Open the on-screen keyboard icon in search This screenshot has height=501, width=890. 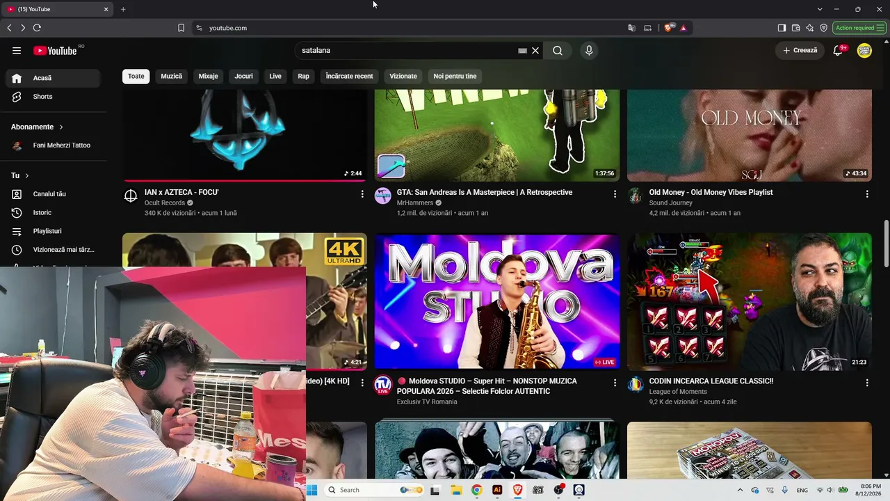(522, 51)
